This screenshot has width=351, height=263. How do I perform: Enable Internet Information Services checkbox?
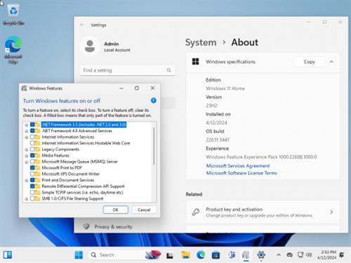coord(32,136)
